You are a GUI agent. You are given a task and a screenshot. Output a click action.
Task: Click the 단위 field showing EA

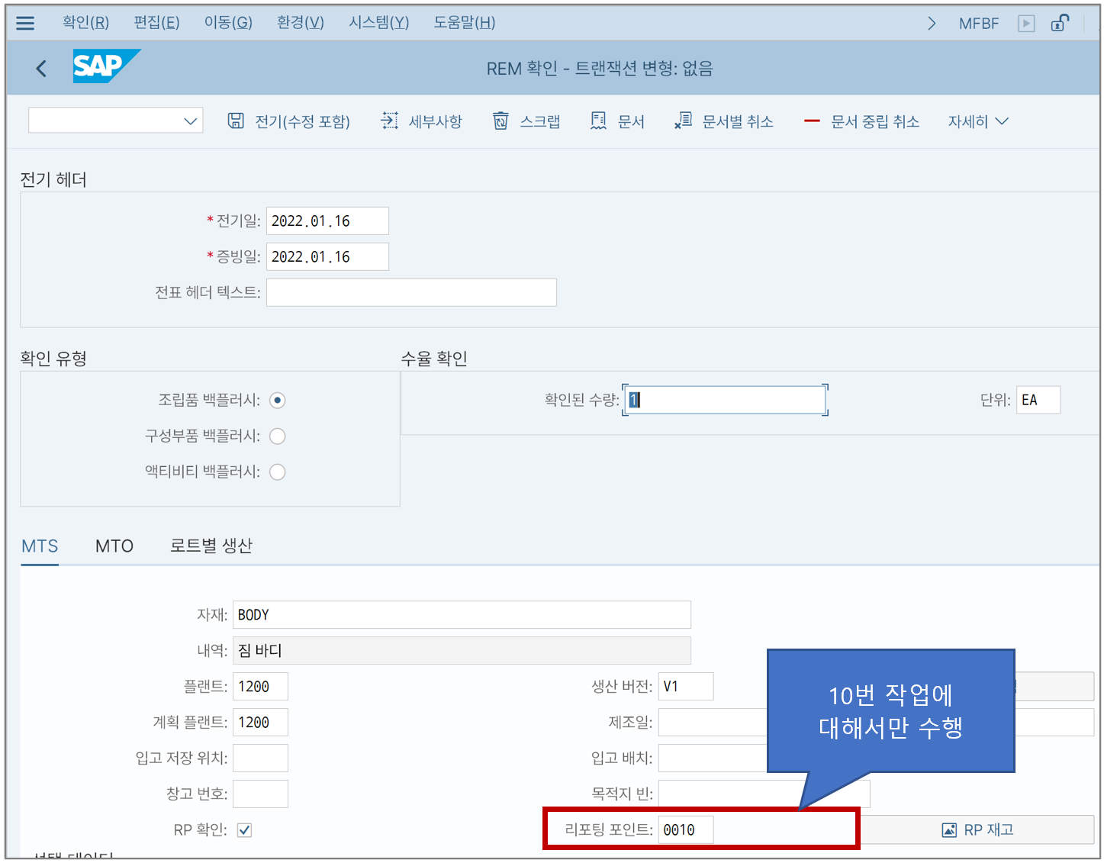pyautogui.click(x=1038, y=400)
